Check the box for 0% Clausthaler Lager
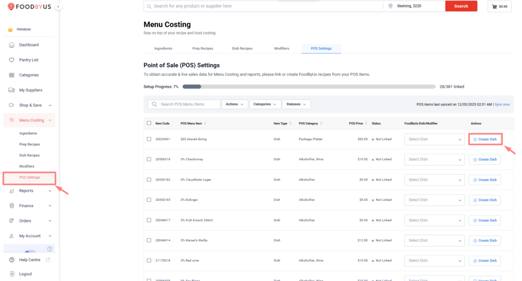The width and height of the screenshot is (522, 281). click(149, 180)
